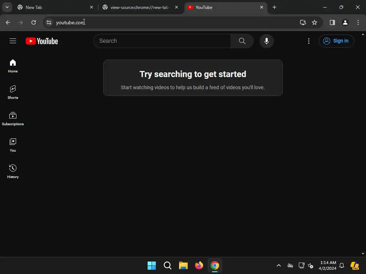This screenshot has height=274, width=366.
Task: Click "Try searching to get started" heading
Action: tap(193, 74)
